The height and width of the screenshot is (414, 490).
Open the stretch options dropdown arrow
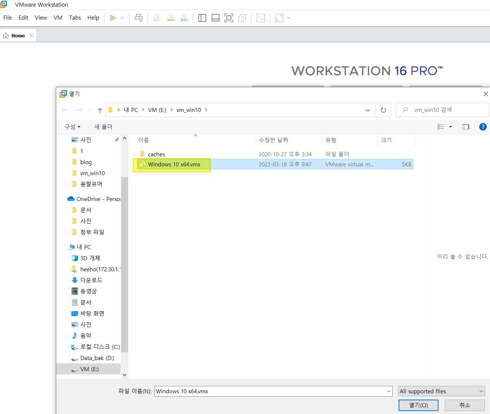(x=288, y=18)
